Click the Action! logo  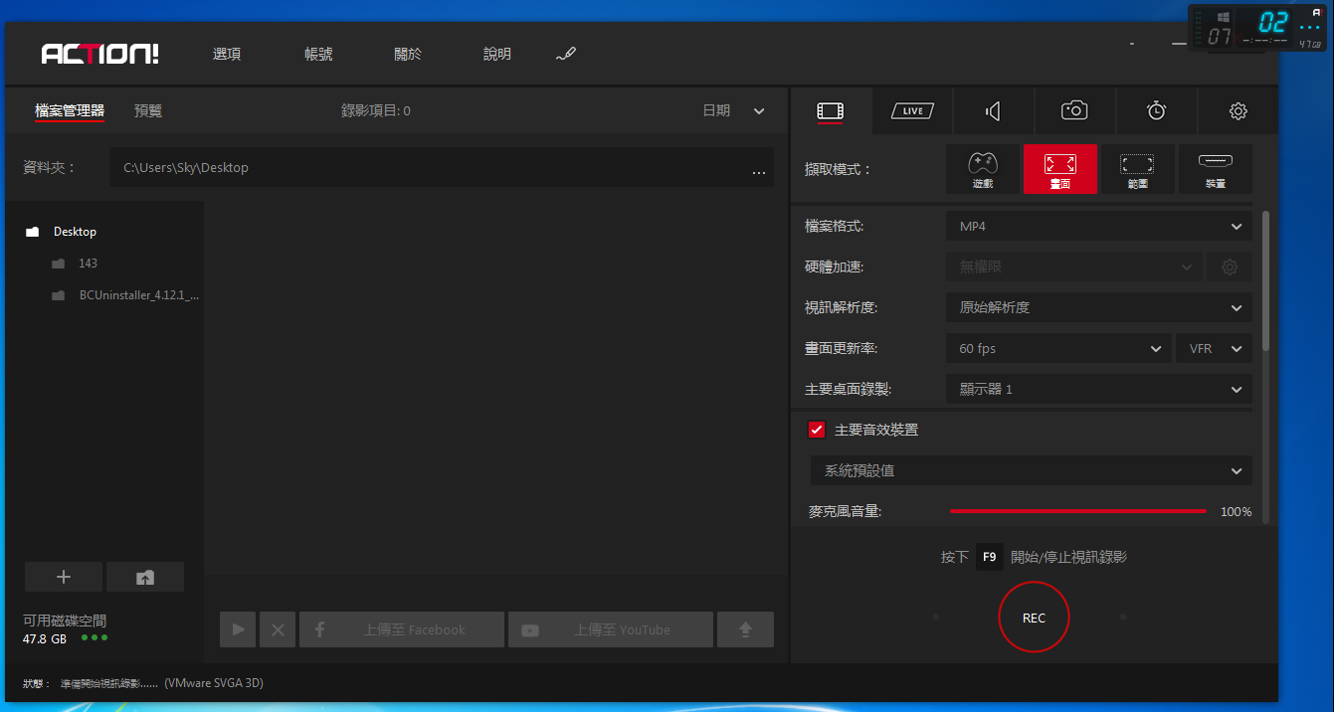pyautogui.click(x=99, y=54)
